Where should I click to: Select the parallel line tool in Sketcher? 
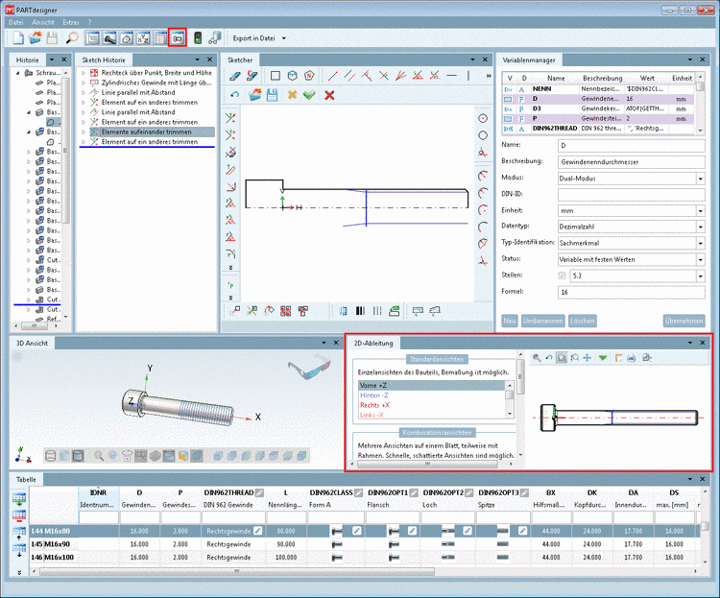[349, 76]
